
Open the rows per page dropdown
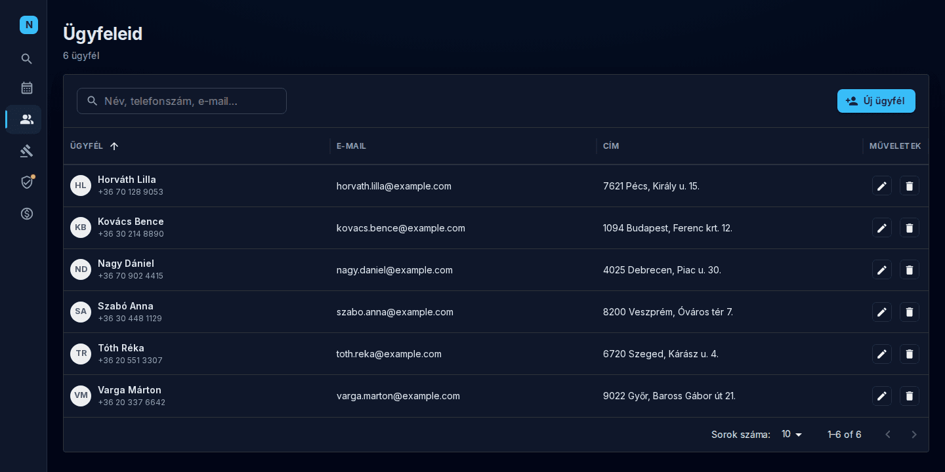click(792, 435)
